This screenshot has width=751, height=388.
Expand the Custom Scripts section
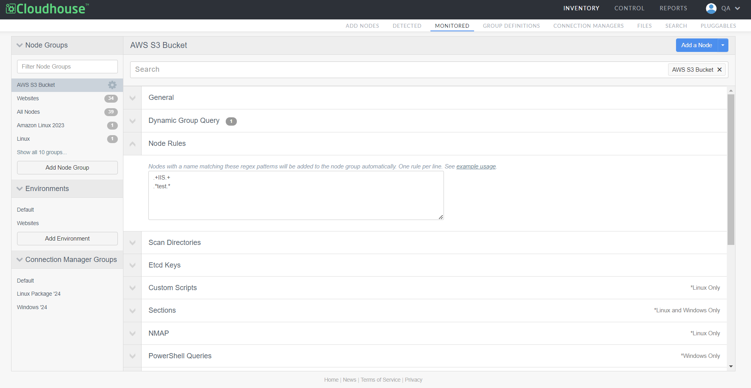coord(133,288)
